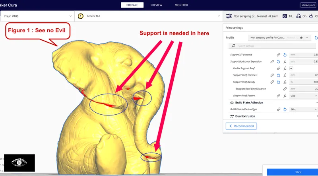Viewport: 318px width, 176px height.
Task: Click the extruder 1 icon for Generic PLA
Action: [81, 16]
